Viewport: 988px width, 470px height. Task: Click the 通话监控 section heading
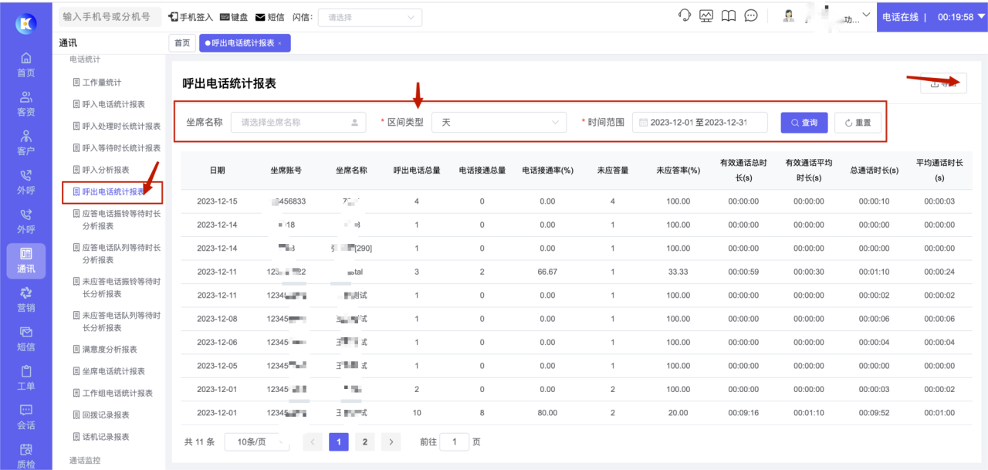(x=85, y=461)
